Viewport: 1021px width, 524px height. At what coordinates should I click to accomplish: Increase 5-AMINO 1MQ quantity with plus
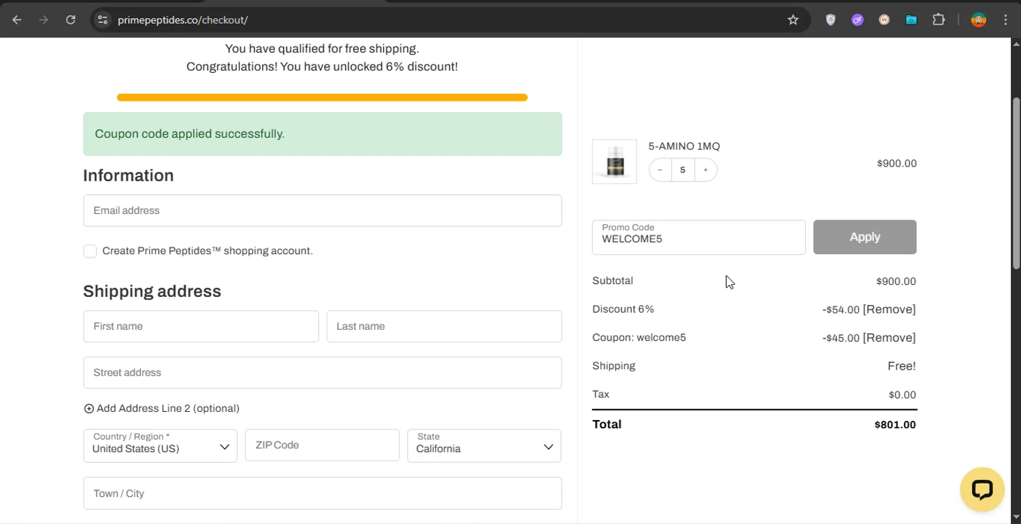(706, 170)
